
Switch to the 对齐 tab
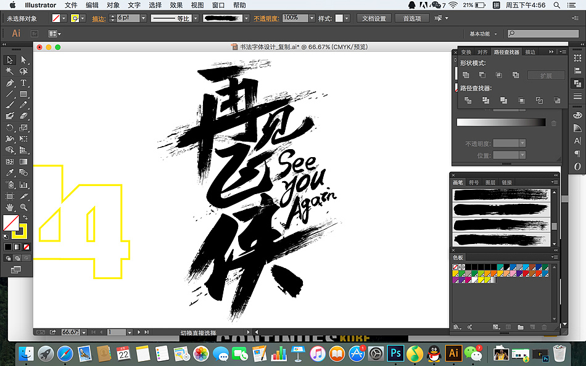click(x=482, y=52)
